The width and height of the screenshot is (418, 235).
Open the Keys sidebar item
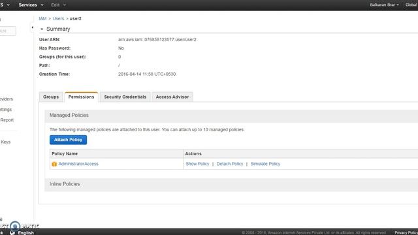6,142
